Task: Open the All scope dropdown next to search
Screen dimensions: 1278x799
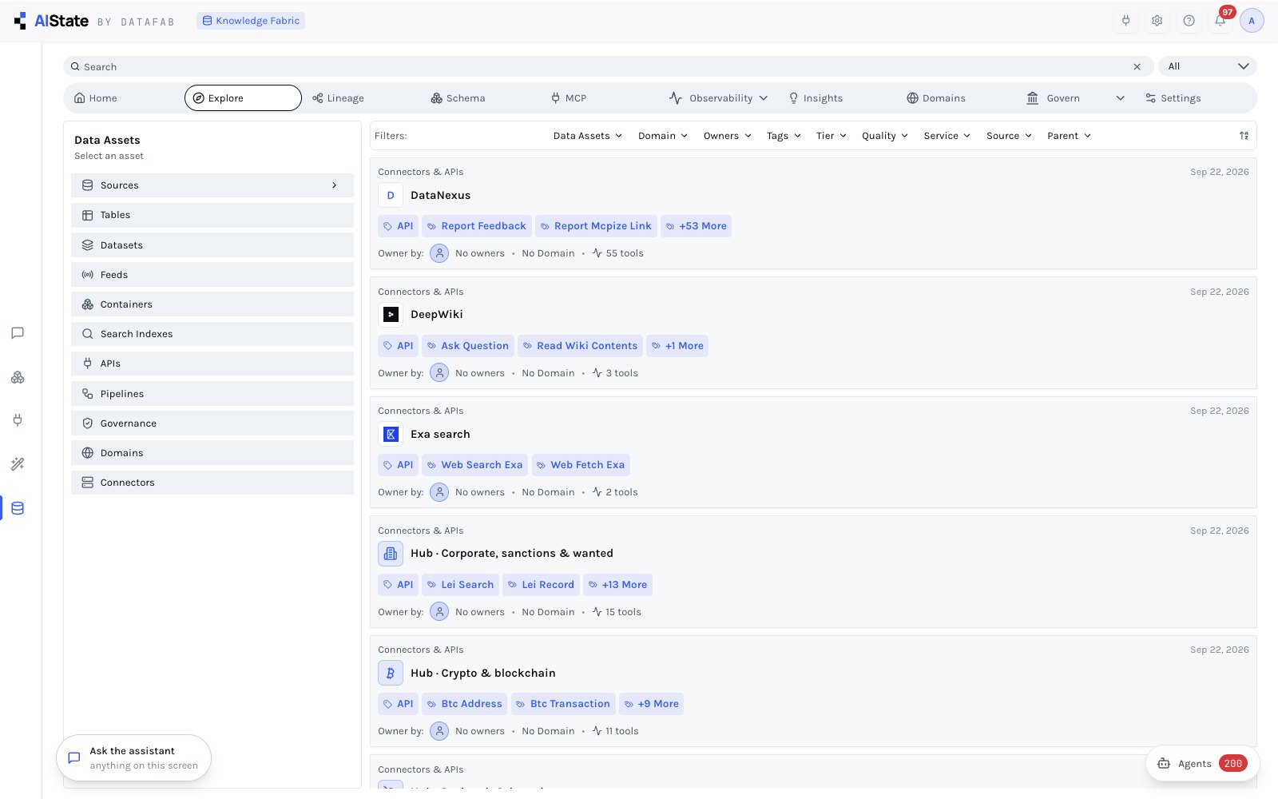Action: pyautogui.click(x=1208, y=66)
